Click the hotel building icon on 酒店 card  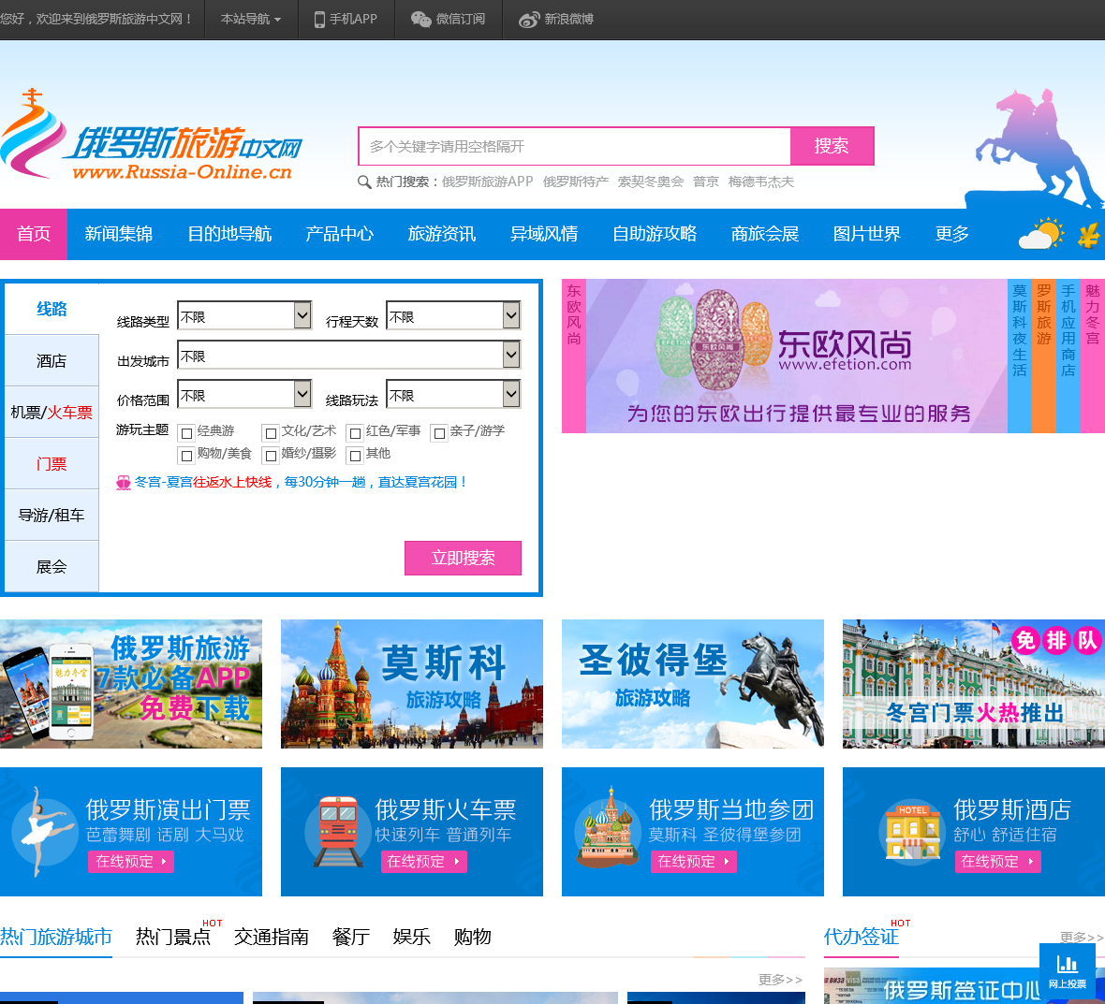pyautogui.click(x=912, y=832)
